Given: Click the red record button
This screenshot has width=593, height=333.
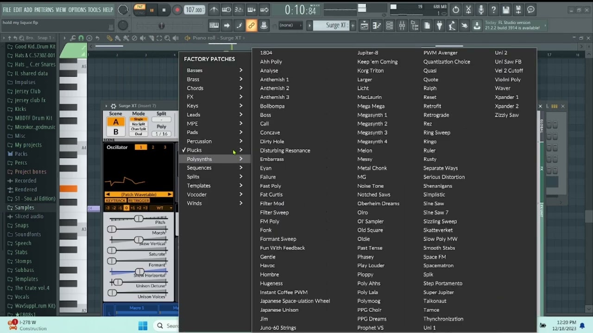Looking at the screenshot, I should (x=177, y=10).
